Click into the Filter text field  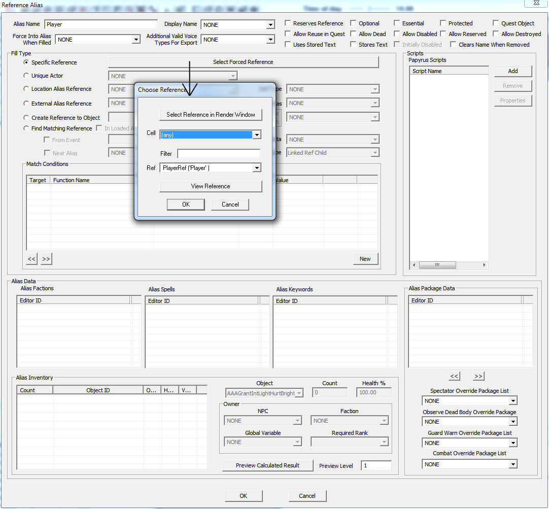[x=219, y=153]
